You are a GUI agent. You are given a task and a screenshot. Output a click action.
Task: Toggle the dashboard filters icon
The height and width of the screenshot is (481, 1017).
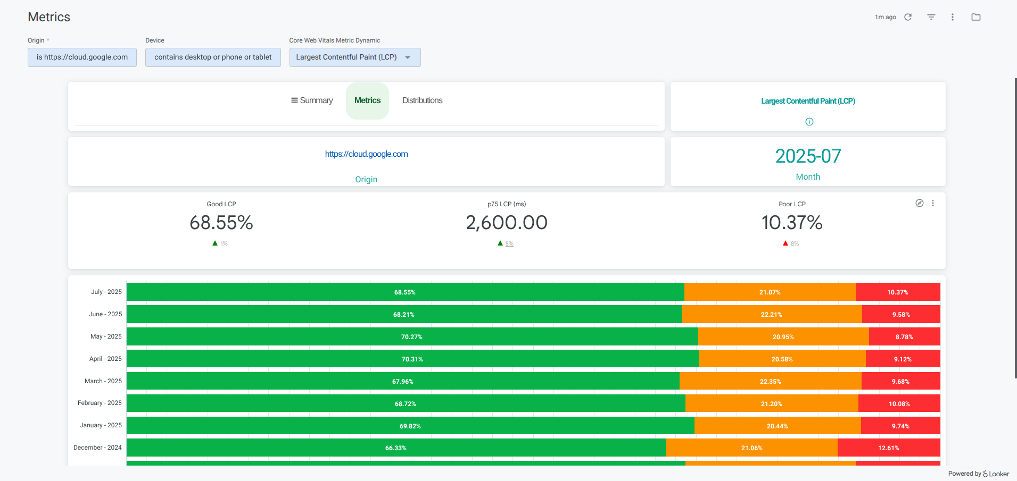(x=931, y=17)
